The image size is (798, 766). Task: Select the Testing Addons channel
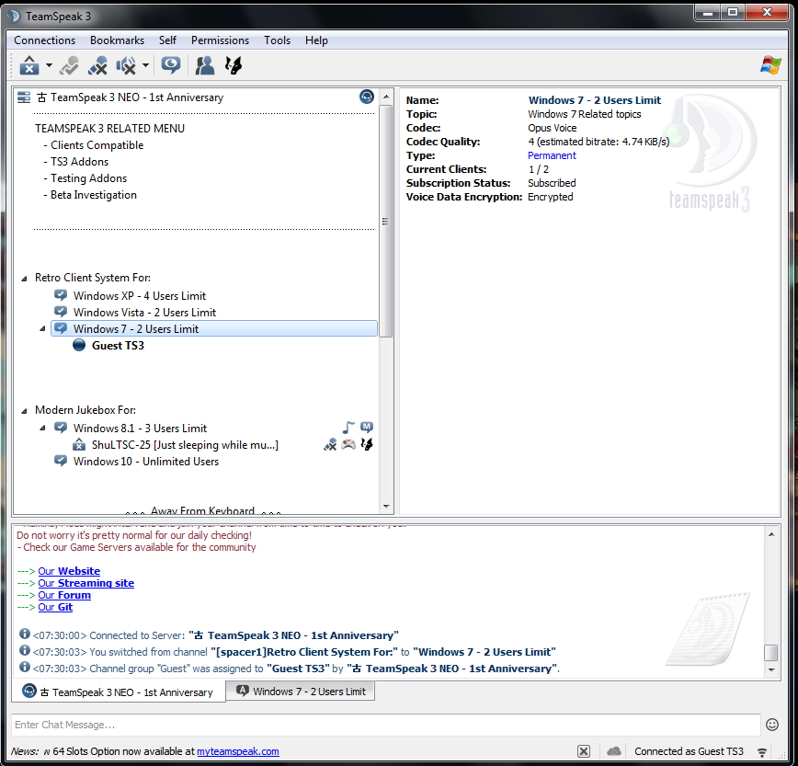tap(88, 178)
